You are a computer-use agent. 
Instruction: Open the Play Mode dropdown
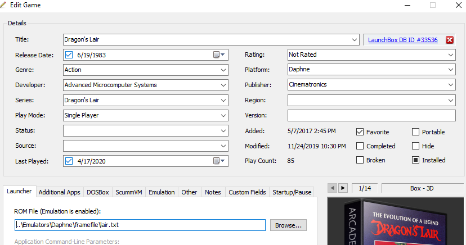(223, 115)
